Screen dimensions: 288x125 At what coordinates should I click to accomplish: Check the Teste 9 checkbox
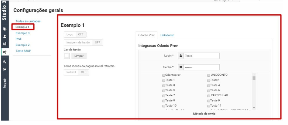pyautogui.click(x=208, y=101)
